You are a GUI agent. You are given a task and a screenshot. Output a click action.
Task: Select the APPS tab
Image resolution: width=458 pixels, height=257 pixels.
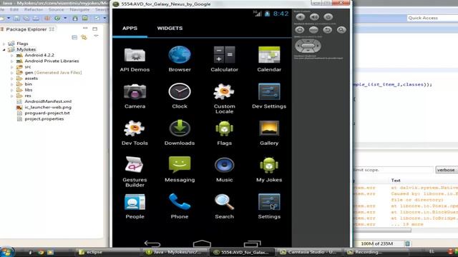pyautogui.click(x=130, y=29)
